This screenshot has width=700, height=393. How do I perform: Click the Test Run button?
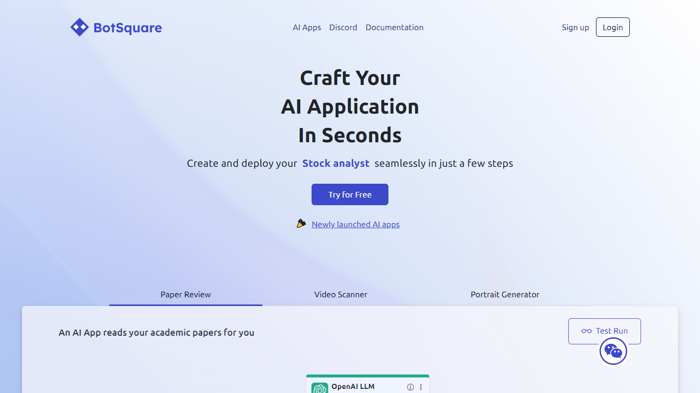(x=605, y=331)
